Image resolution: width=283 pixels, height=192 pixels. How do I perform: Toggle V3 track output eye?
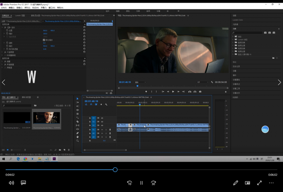pos(102,118)
